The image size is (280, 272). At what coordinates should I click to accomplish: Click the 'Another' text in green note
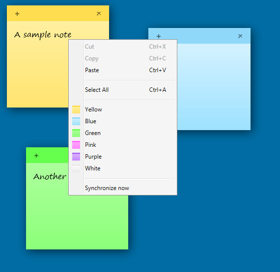[x=50, y=177]
